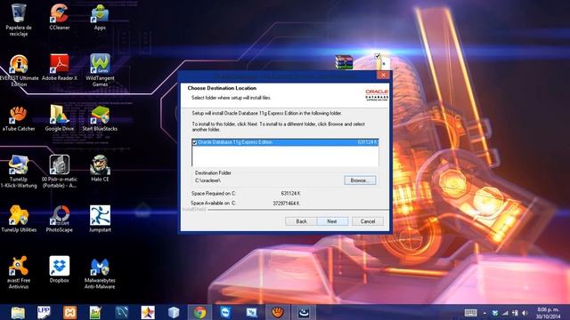The width and height of the screenshot is (570, 320).
Task: Select the WinRAR archive icon on desktop
Action: tap(344, 62)
